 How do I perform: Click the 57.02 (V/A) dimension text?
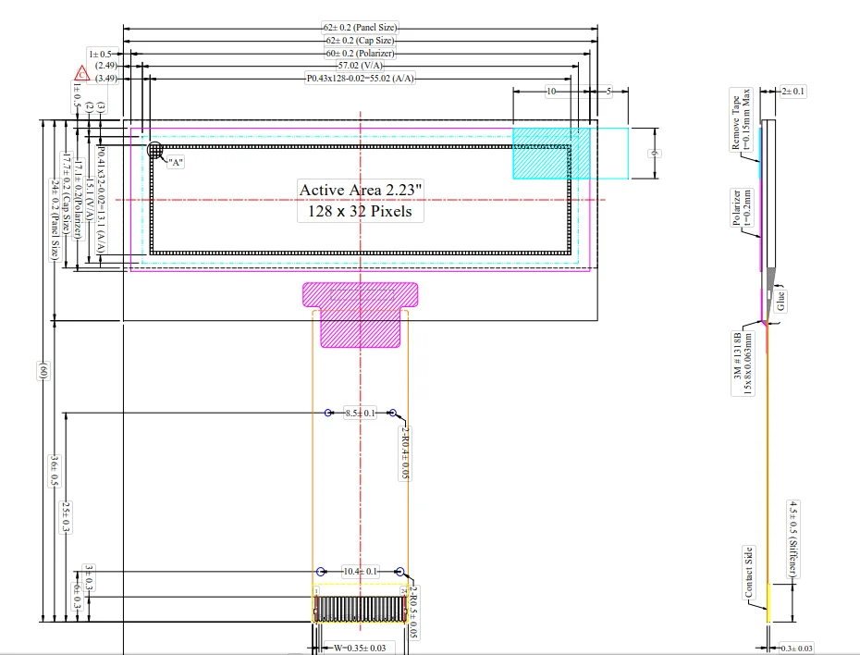(361, 66)
